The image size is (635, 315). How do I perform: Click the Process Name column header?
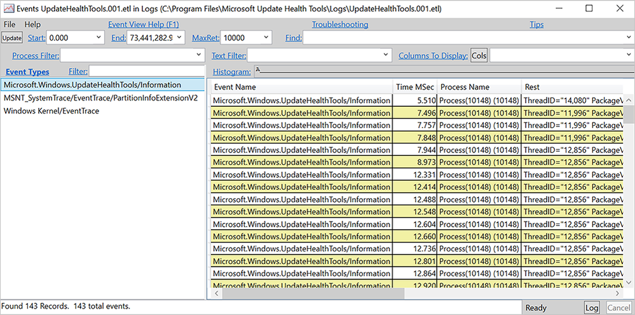479,87
